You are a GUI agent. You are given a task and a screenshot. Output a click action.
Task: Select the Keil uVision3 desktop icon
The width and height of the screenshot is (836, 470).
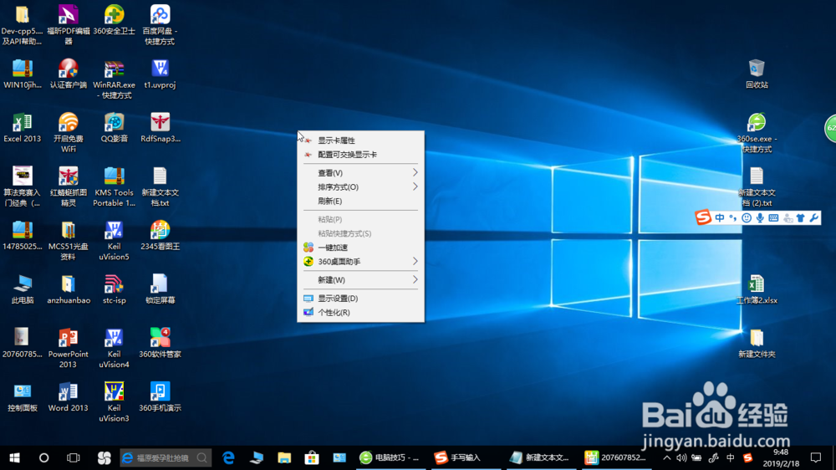click(114, 401)
